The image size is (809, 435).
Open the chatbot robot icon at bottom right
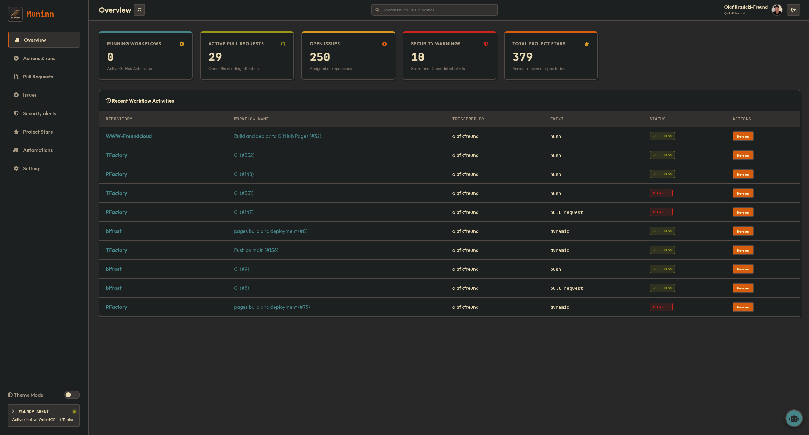pyautogui.click(x=794, y=418)
